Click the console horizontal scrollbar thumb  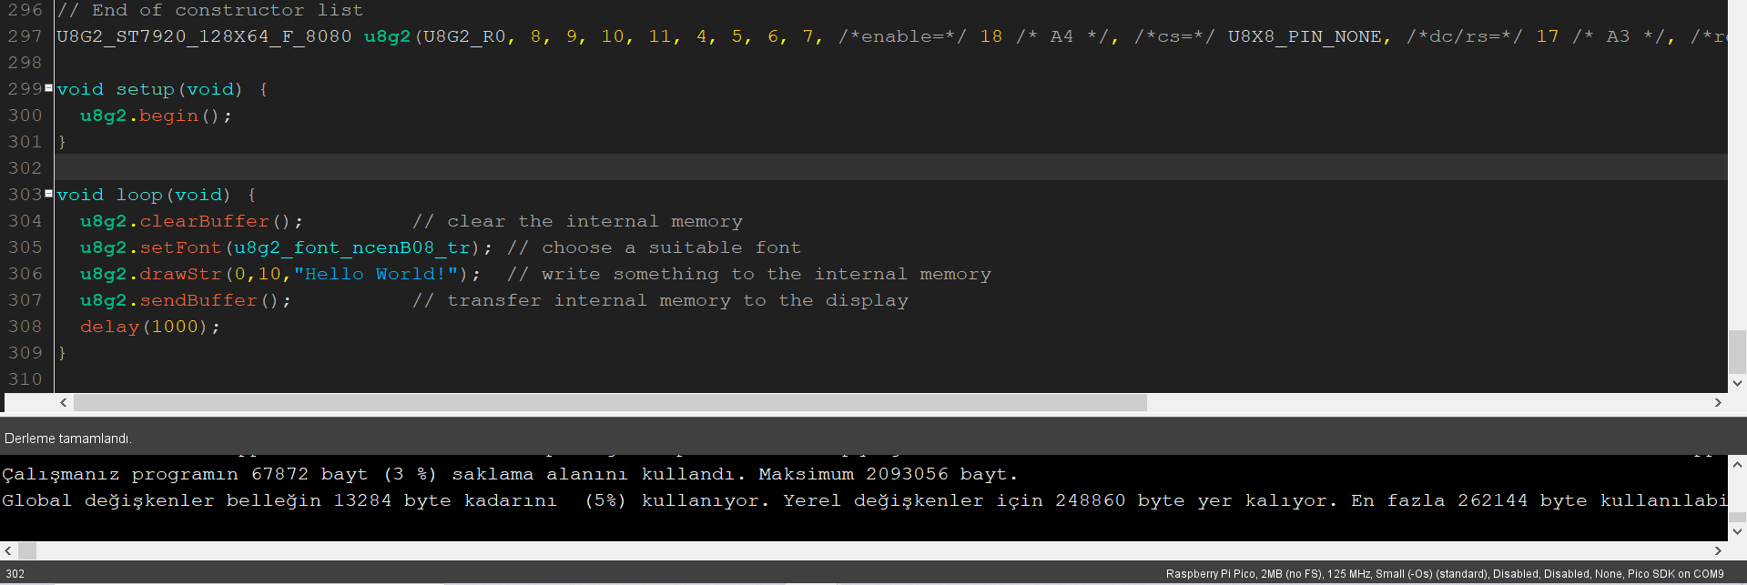pyautogui.click(x=27, y=550)
